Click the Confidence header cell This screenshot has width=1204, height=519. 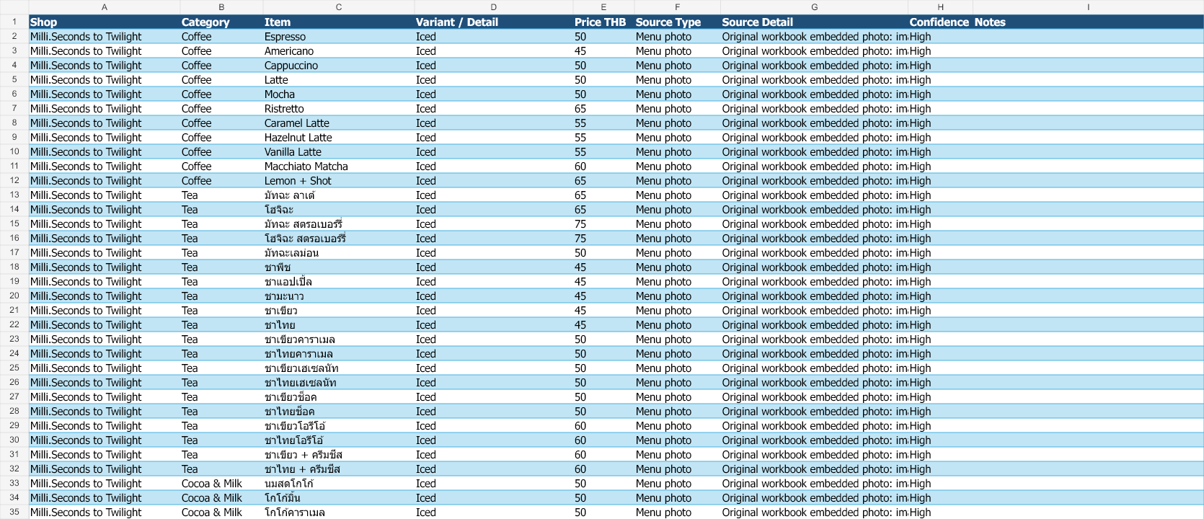(x=941, y=22)
